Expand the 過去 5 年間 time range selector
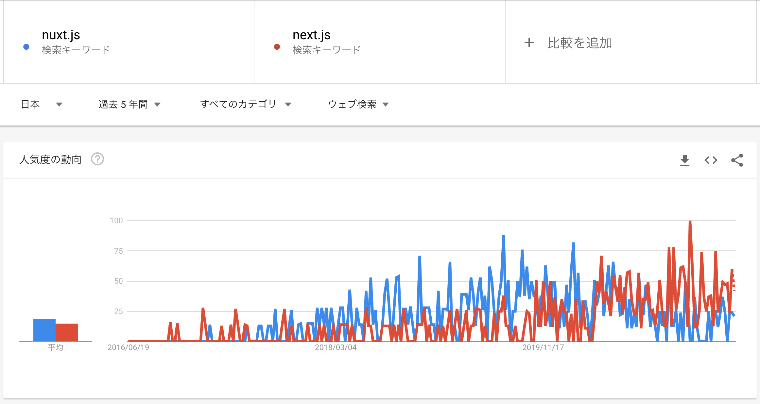Screen dimensions: 760x404 [129, 104]
